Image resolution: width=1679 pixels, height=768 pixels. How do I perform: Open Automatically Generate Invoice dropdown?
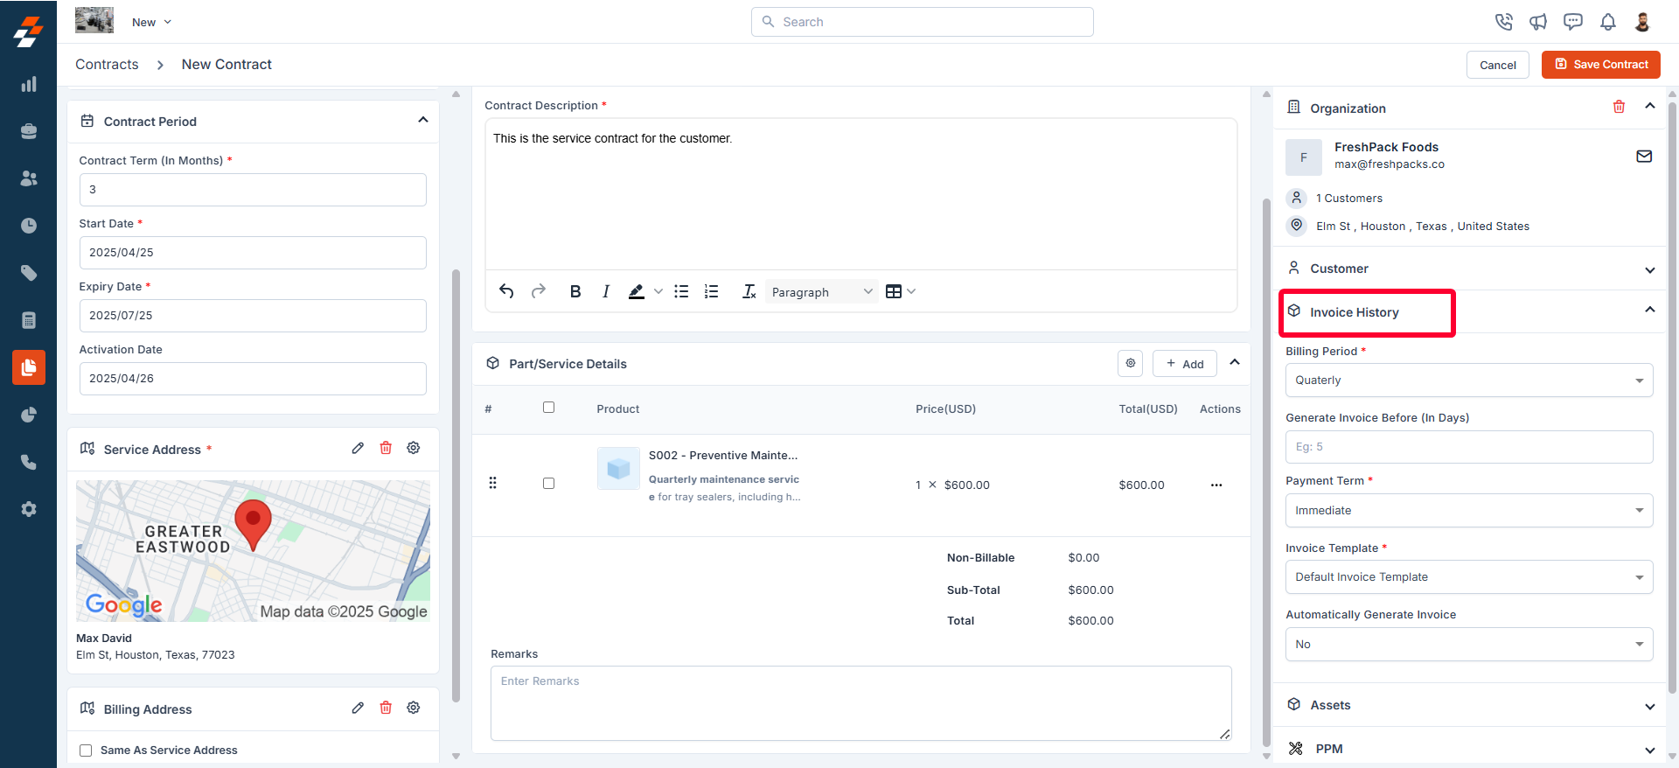click(1469, 645)
